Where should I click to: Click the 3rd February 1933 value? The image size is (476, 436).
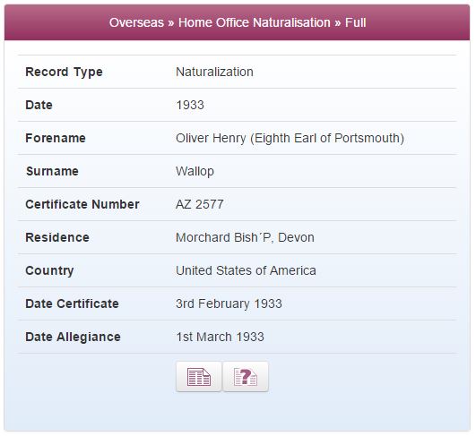click(x=229, y=303)
